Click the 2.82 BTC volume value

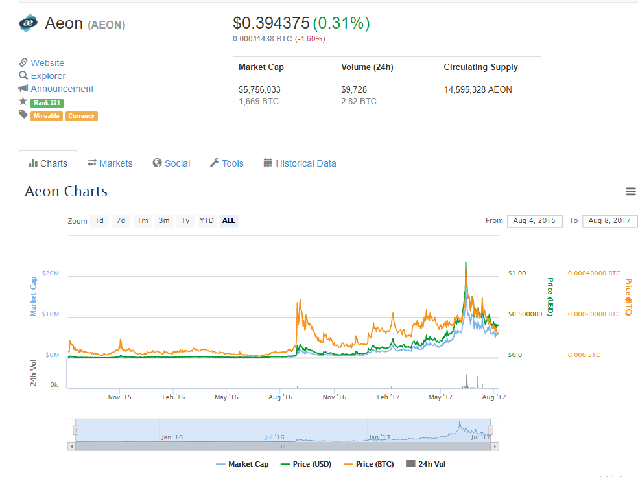click(359, 101)
